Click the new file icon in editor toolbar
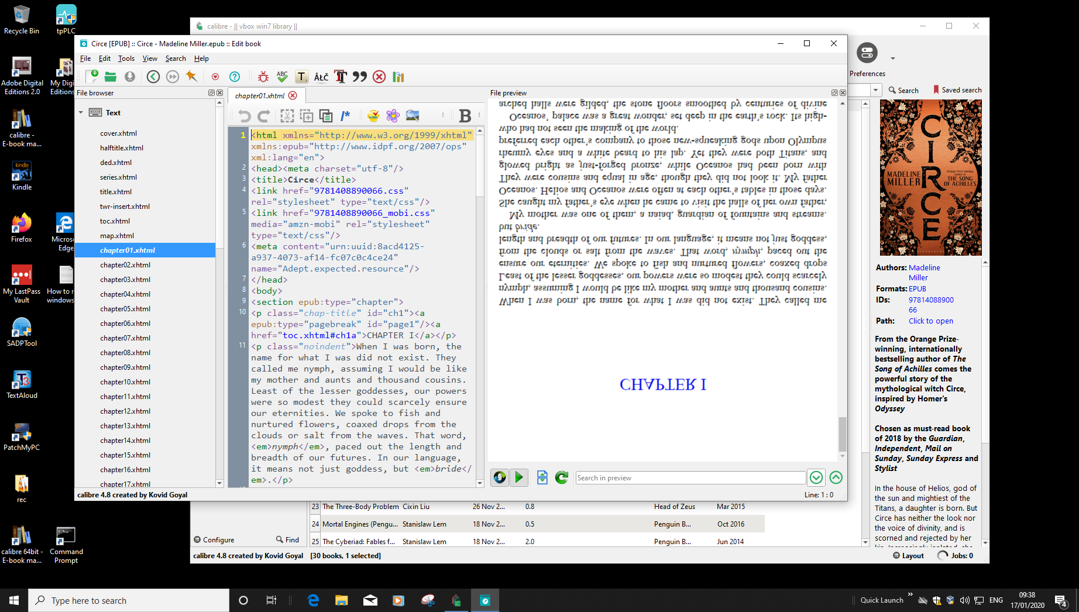The image size is (1079, 612). [x=92, y=76]
